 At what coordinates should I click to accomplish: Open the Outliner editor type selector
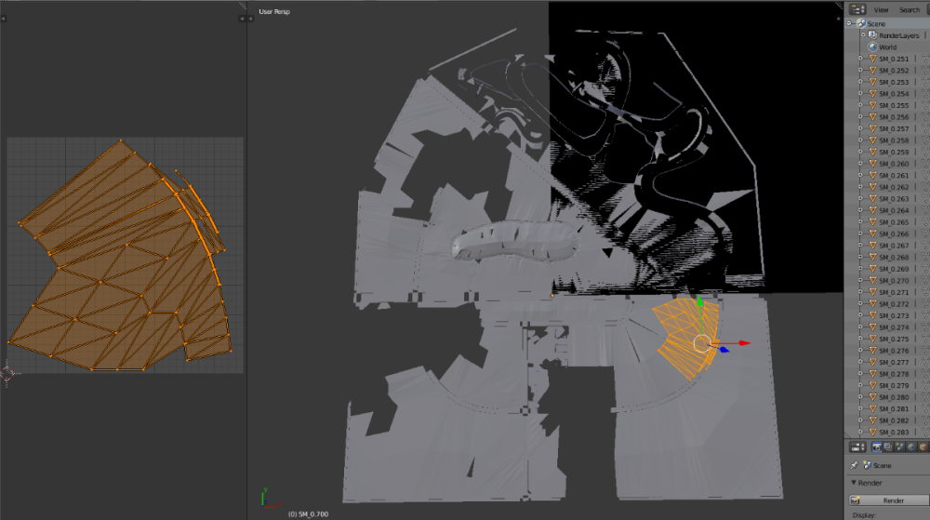[x=857, y=9]
